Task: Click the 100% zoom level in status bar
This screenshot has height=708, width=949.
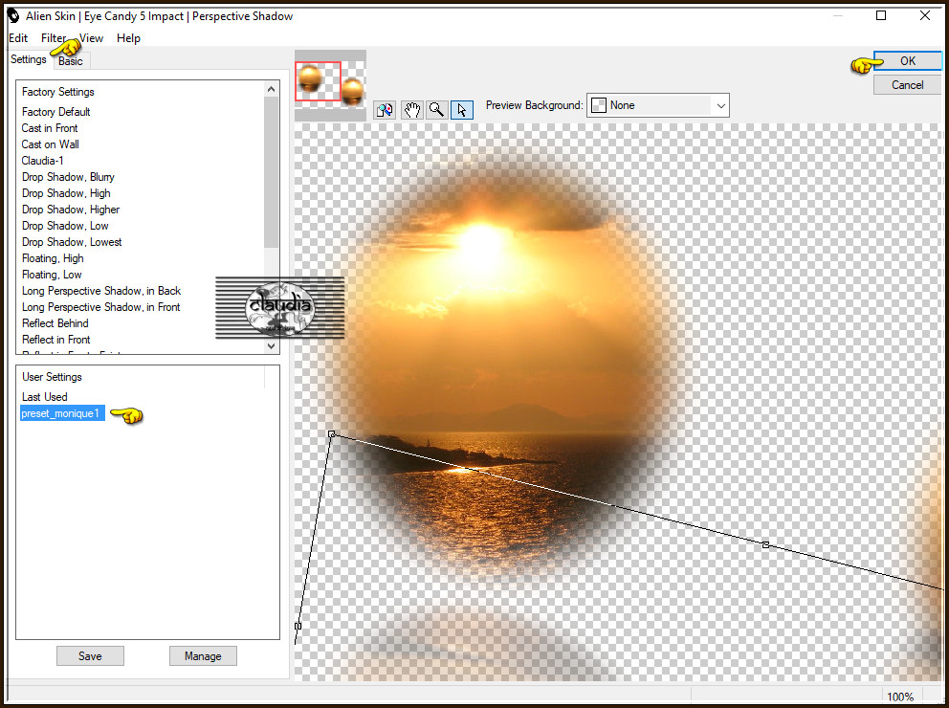Action: click(x=900, y=697)
